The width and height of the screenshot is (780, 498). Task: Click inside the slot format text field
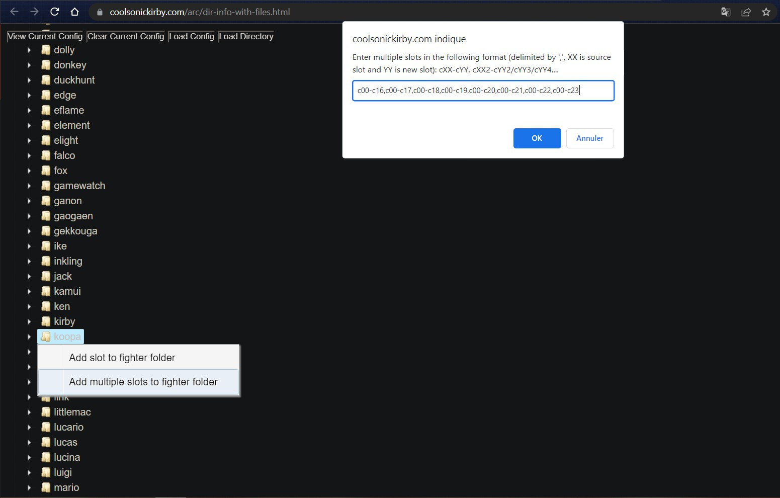click(x=483, y=91)
